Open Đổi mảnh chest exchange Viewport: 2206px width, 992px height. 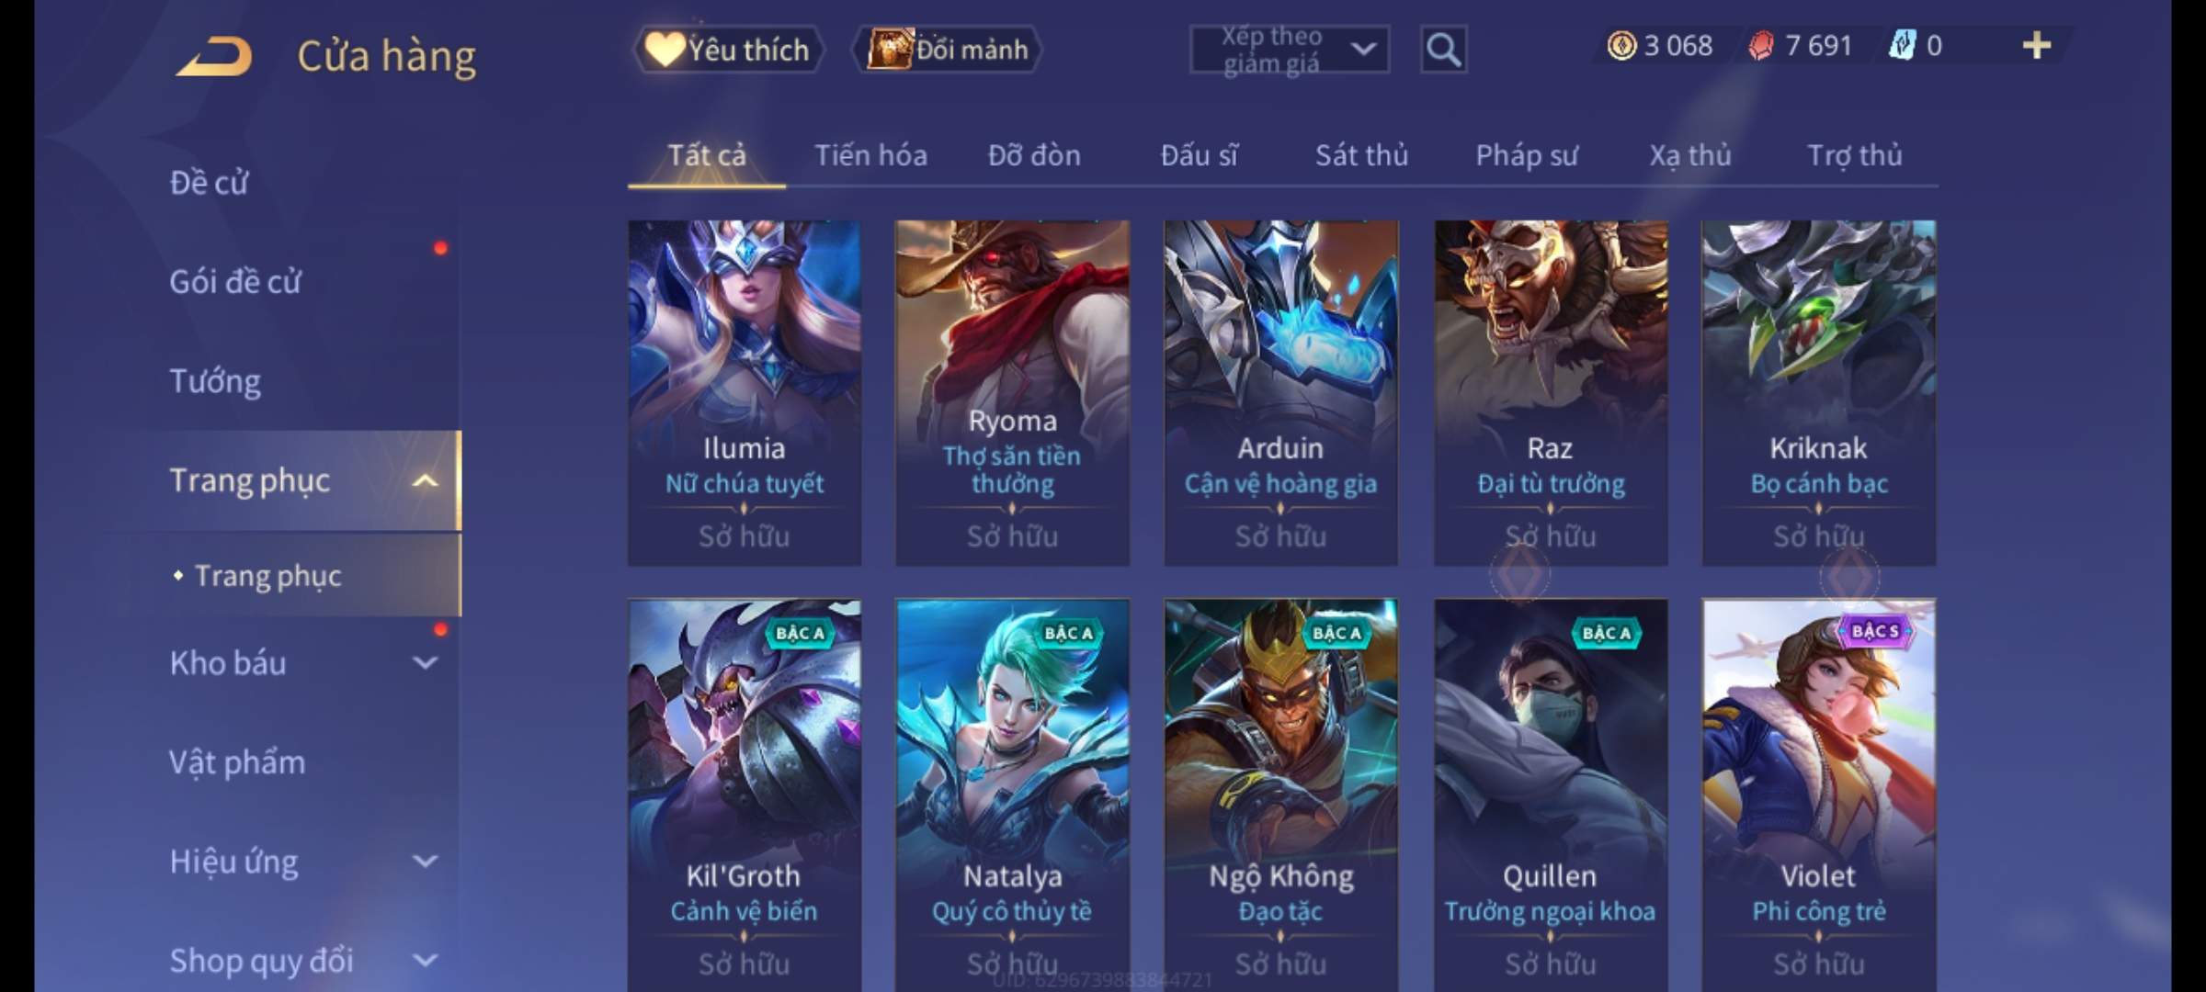pos(948,49)
